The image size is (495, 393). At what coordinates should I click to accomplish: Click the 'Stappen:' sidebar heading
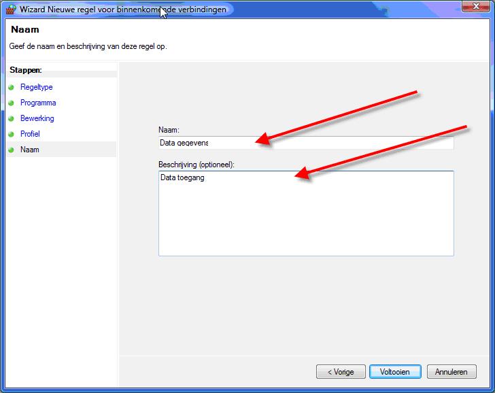coord(26,70)
